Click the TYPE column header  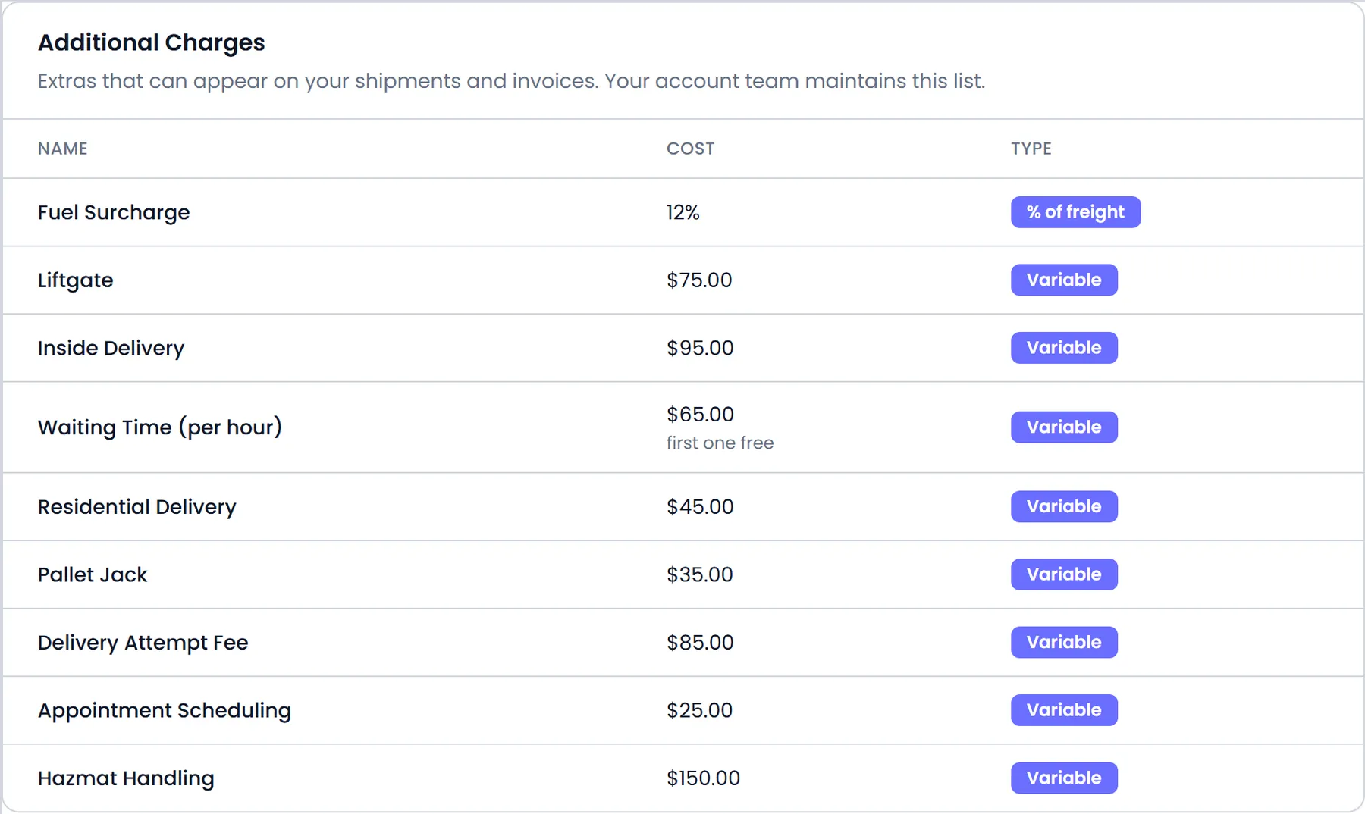tap(1031, 149)
